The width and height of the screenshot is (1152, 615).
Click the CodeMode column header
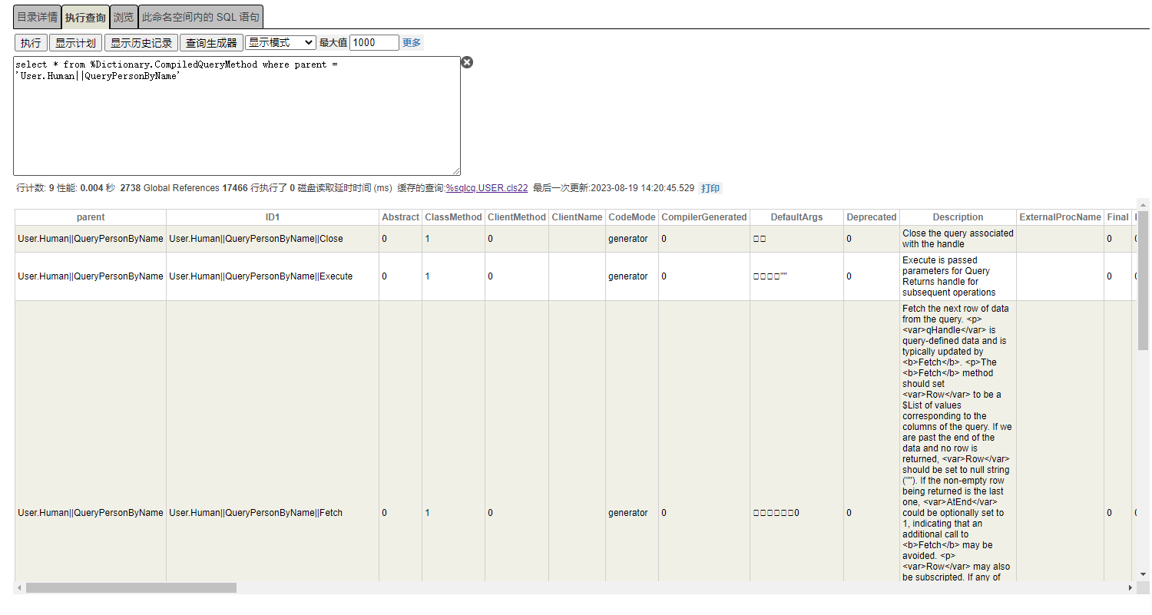point(632,217)
